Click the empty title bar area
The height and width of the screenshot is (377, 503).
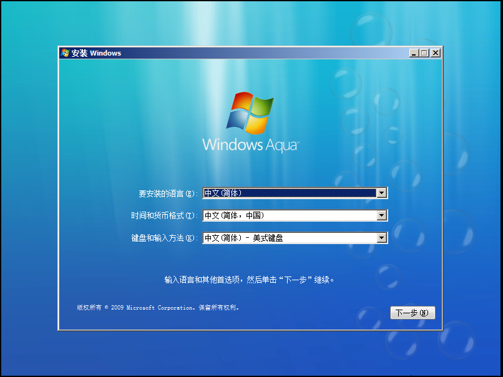[x=262, y=53]
